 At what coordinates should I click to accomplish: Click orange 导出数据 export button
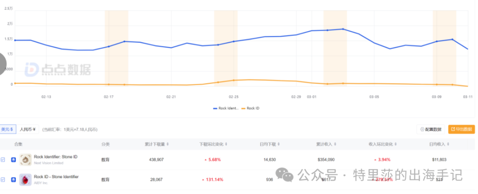coord(462,129)
